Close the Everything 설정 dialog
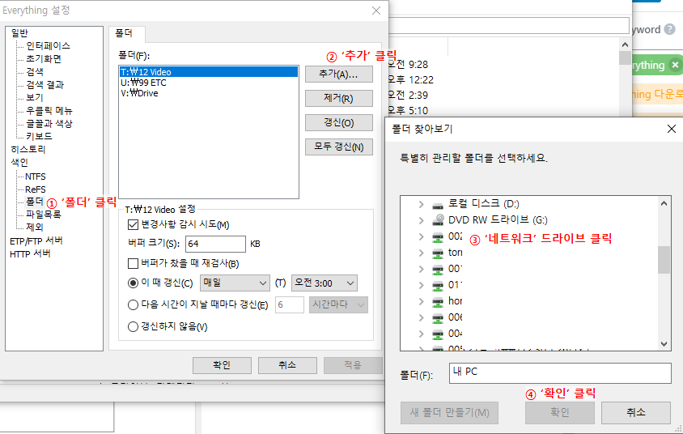 coord(376,11)
